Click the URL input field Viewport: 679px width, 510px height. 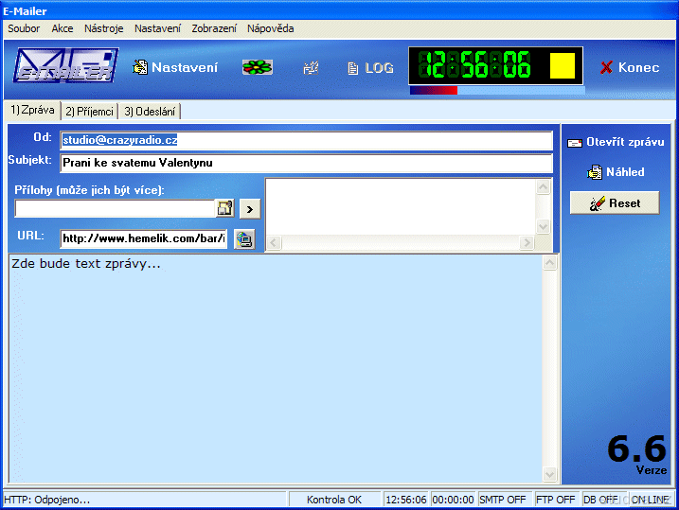coord(143,238)
